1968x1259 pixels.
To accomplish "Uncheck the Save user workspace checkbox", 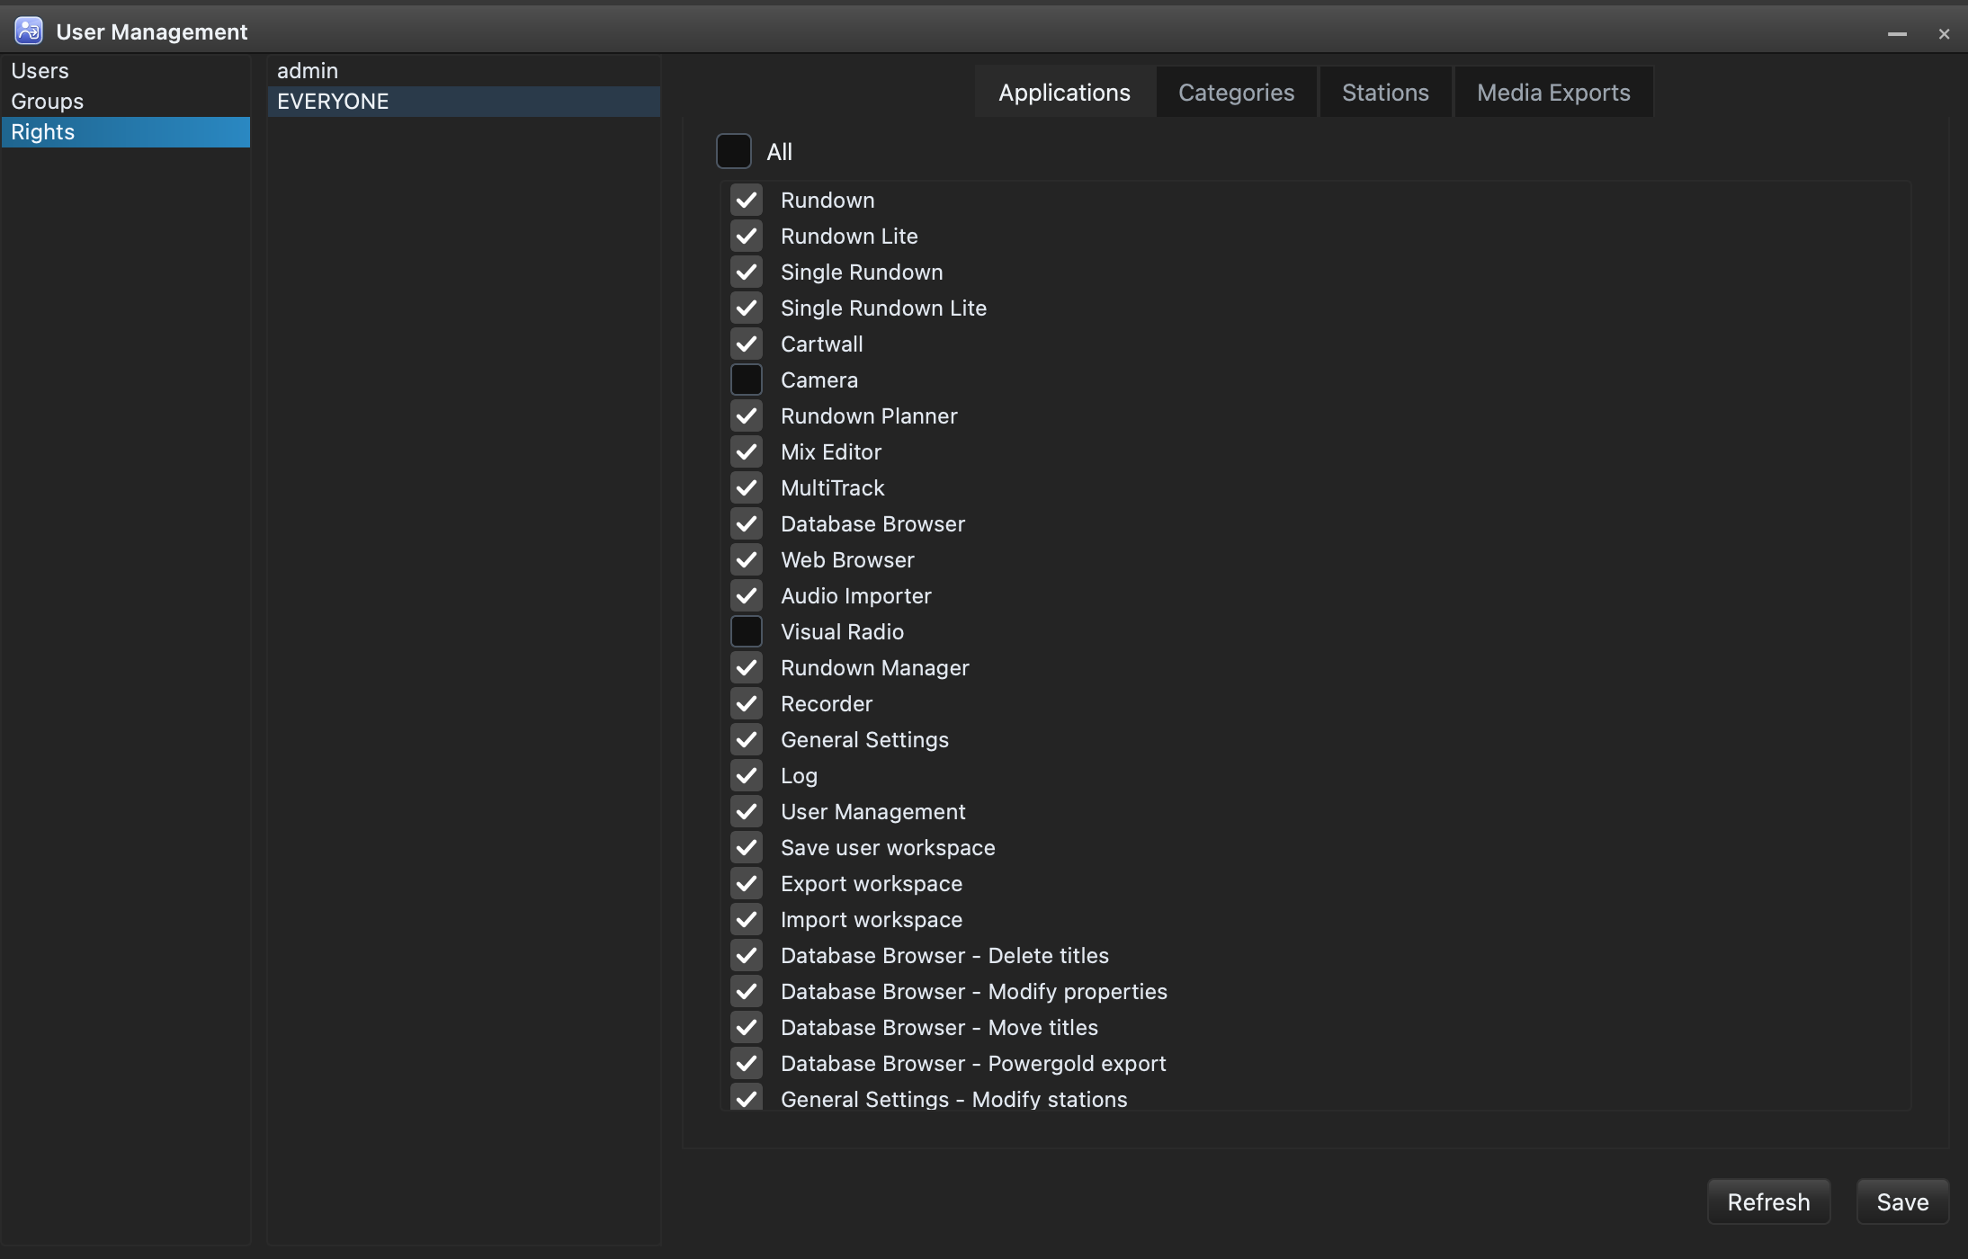I will pos(747,848).
